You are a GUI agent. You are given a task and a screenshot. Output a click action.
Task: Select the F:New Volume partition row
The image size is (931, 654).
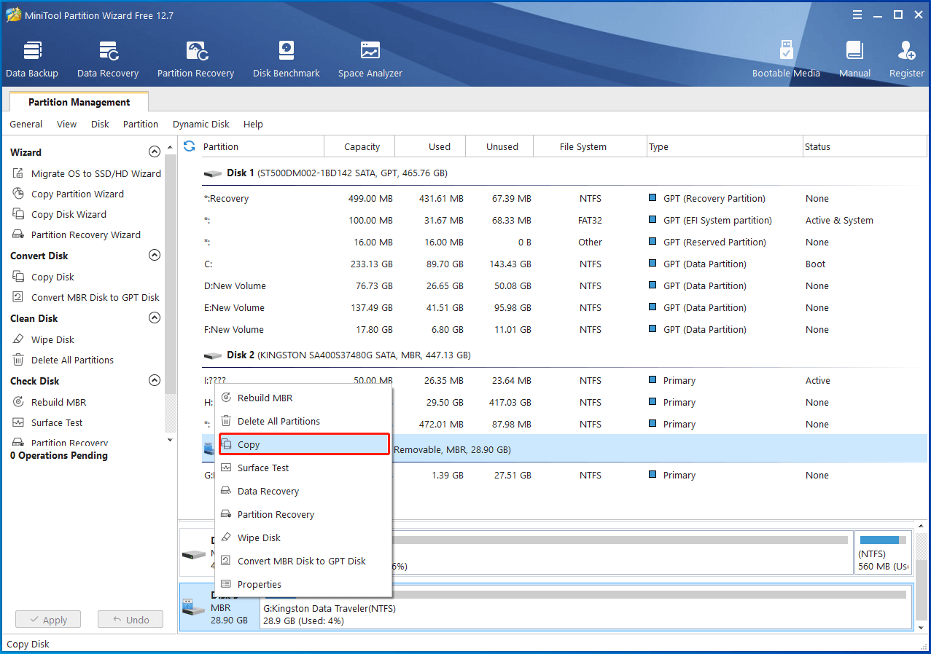point(564,329)
